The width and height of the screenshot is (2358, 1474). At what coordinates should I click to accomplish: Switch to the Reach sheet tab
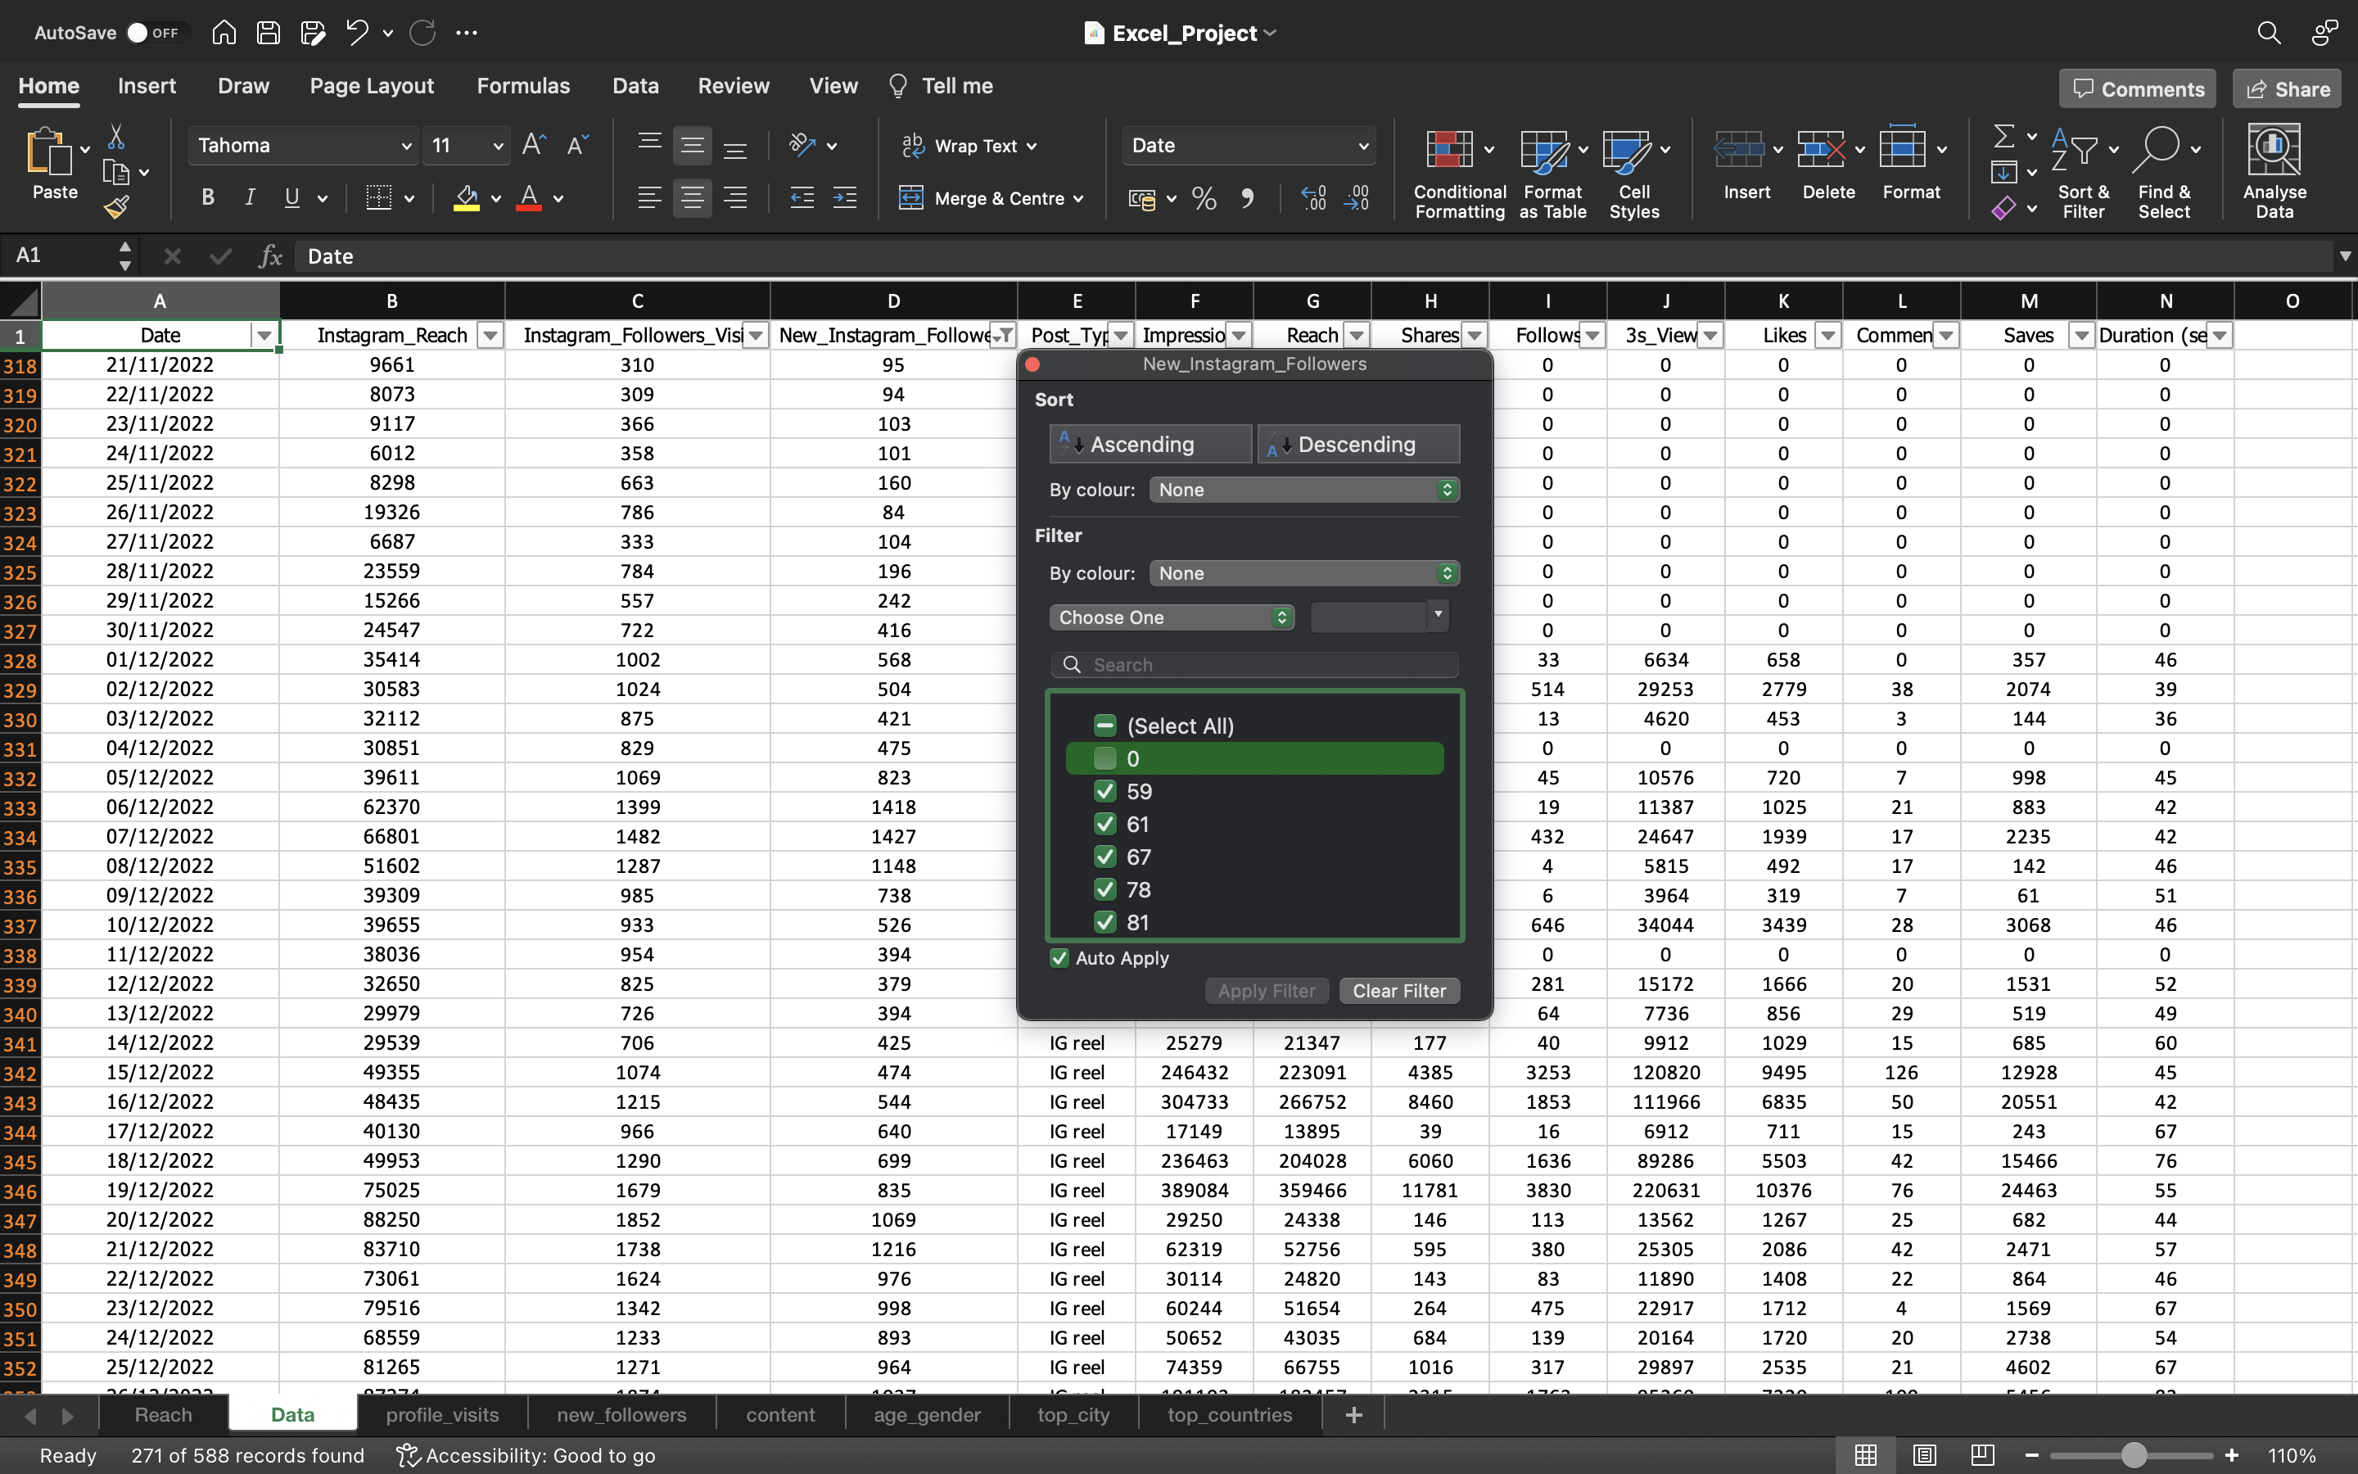[163, 1414]
